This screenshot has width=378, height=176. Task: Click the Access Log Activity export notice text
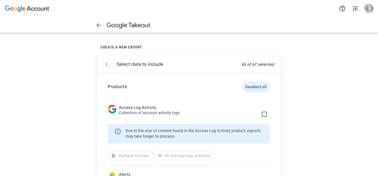(x=193, y=133)
